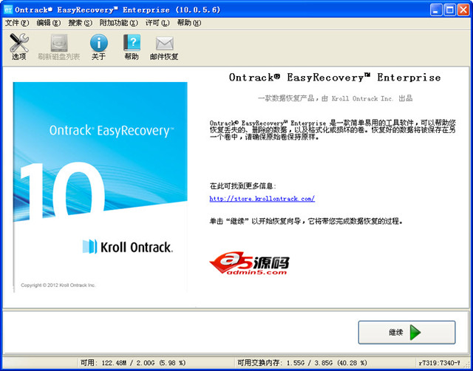Viewport: 473px width, 371px height.
Task: Click the Ontrack EasyRecovery Enterprise heading
Action: (x=335, y=78)
